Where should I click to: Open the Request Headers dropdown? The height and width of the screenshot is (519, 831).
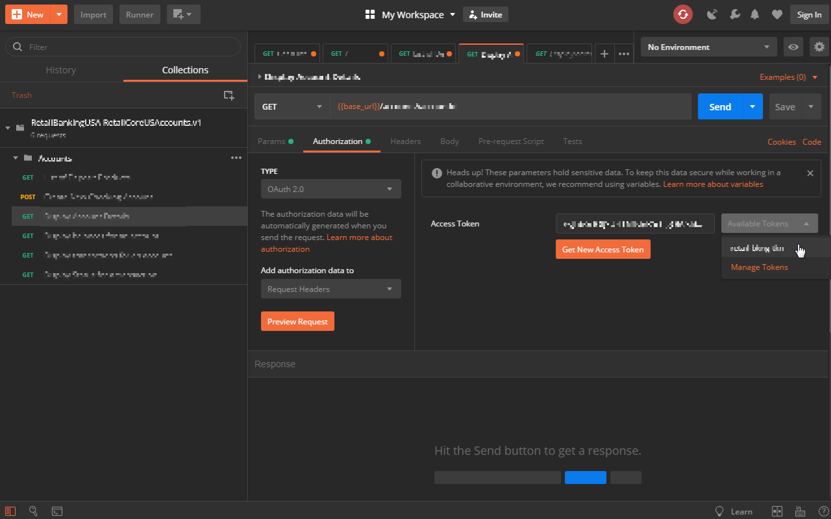coord(331,289)
